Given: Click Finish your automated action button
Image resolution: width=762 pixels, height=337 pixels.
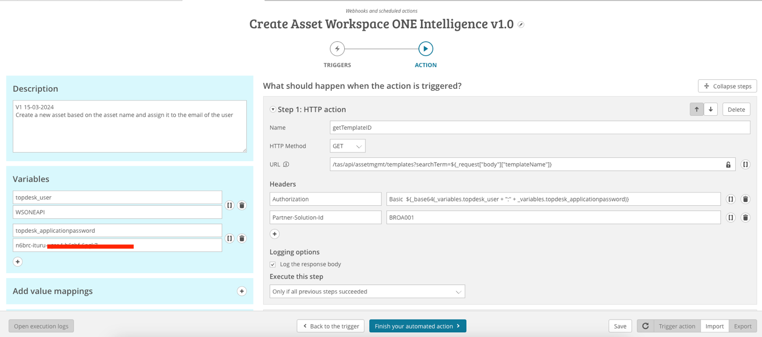Looking at the screenshot, I should coord(417,326).
